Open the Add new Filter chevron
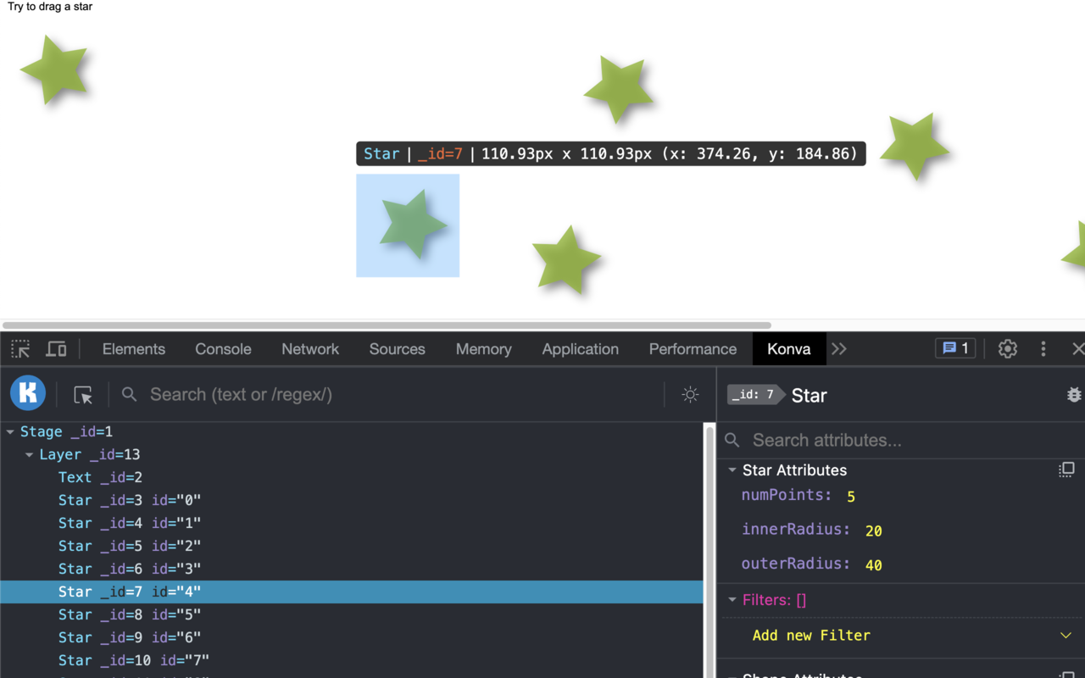This screenshot has height=678, width=1085. coord(1066,635)
